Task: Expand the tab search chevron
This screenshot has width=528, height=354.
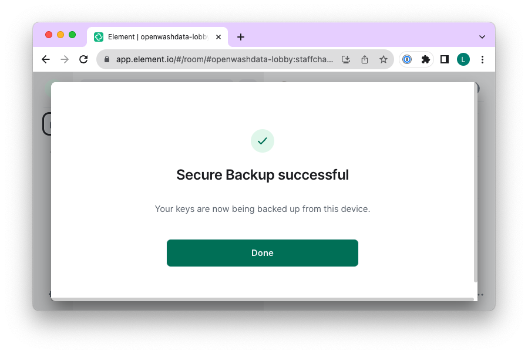Action: (x=482, y=36)
